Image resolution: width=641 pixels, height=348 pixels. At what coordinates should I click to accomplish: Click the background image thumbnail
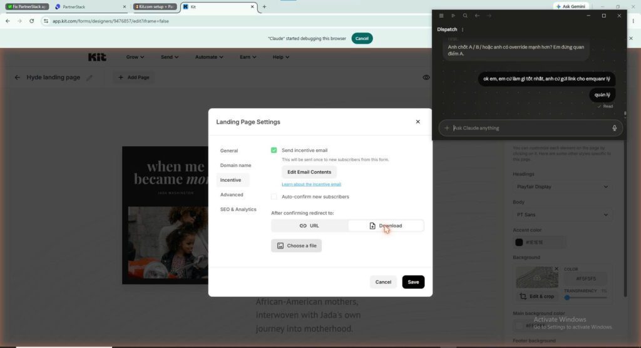pos(536,278)
